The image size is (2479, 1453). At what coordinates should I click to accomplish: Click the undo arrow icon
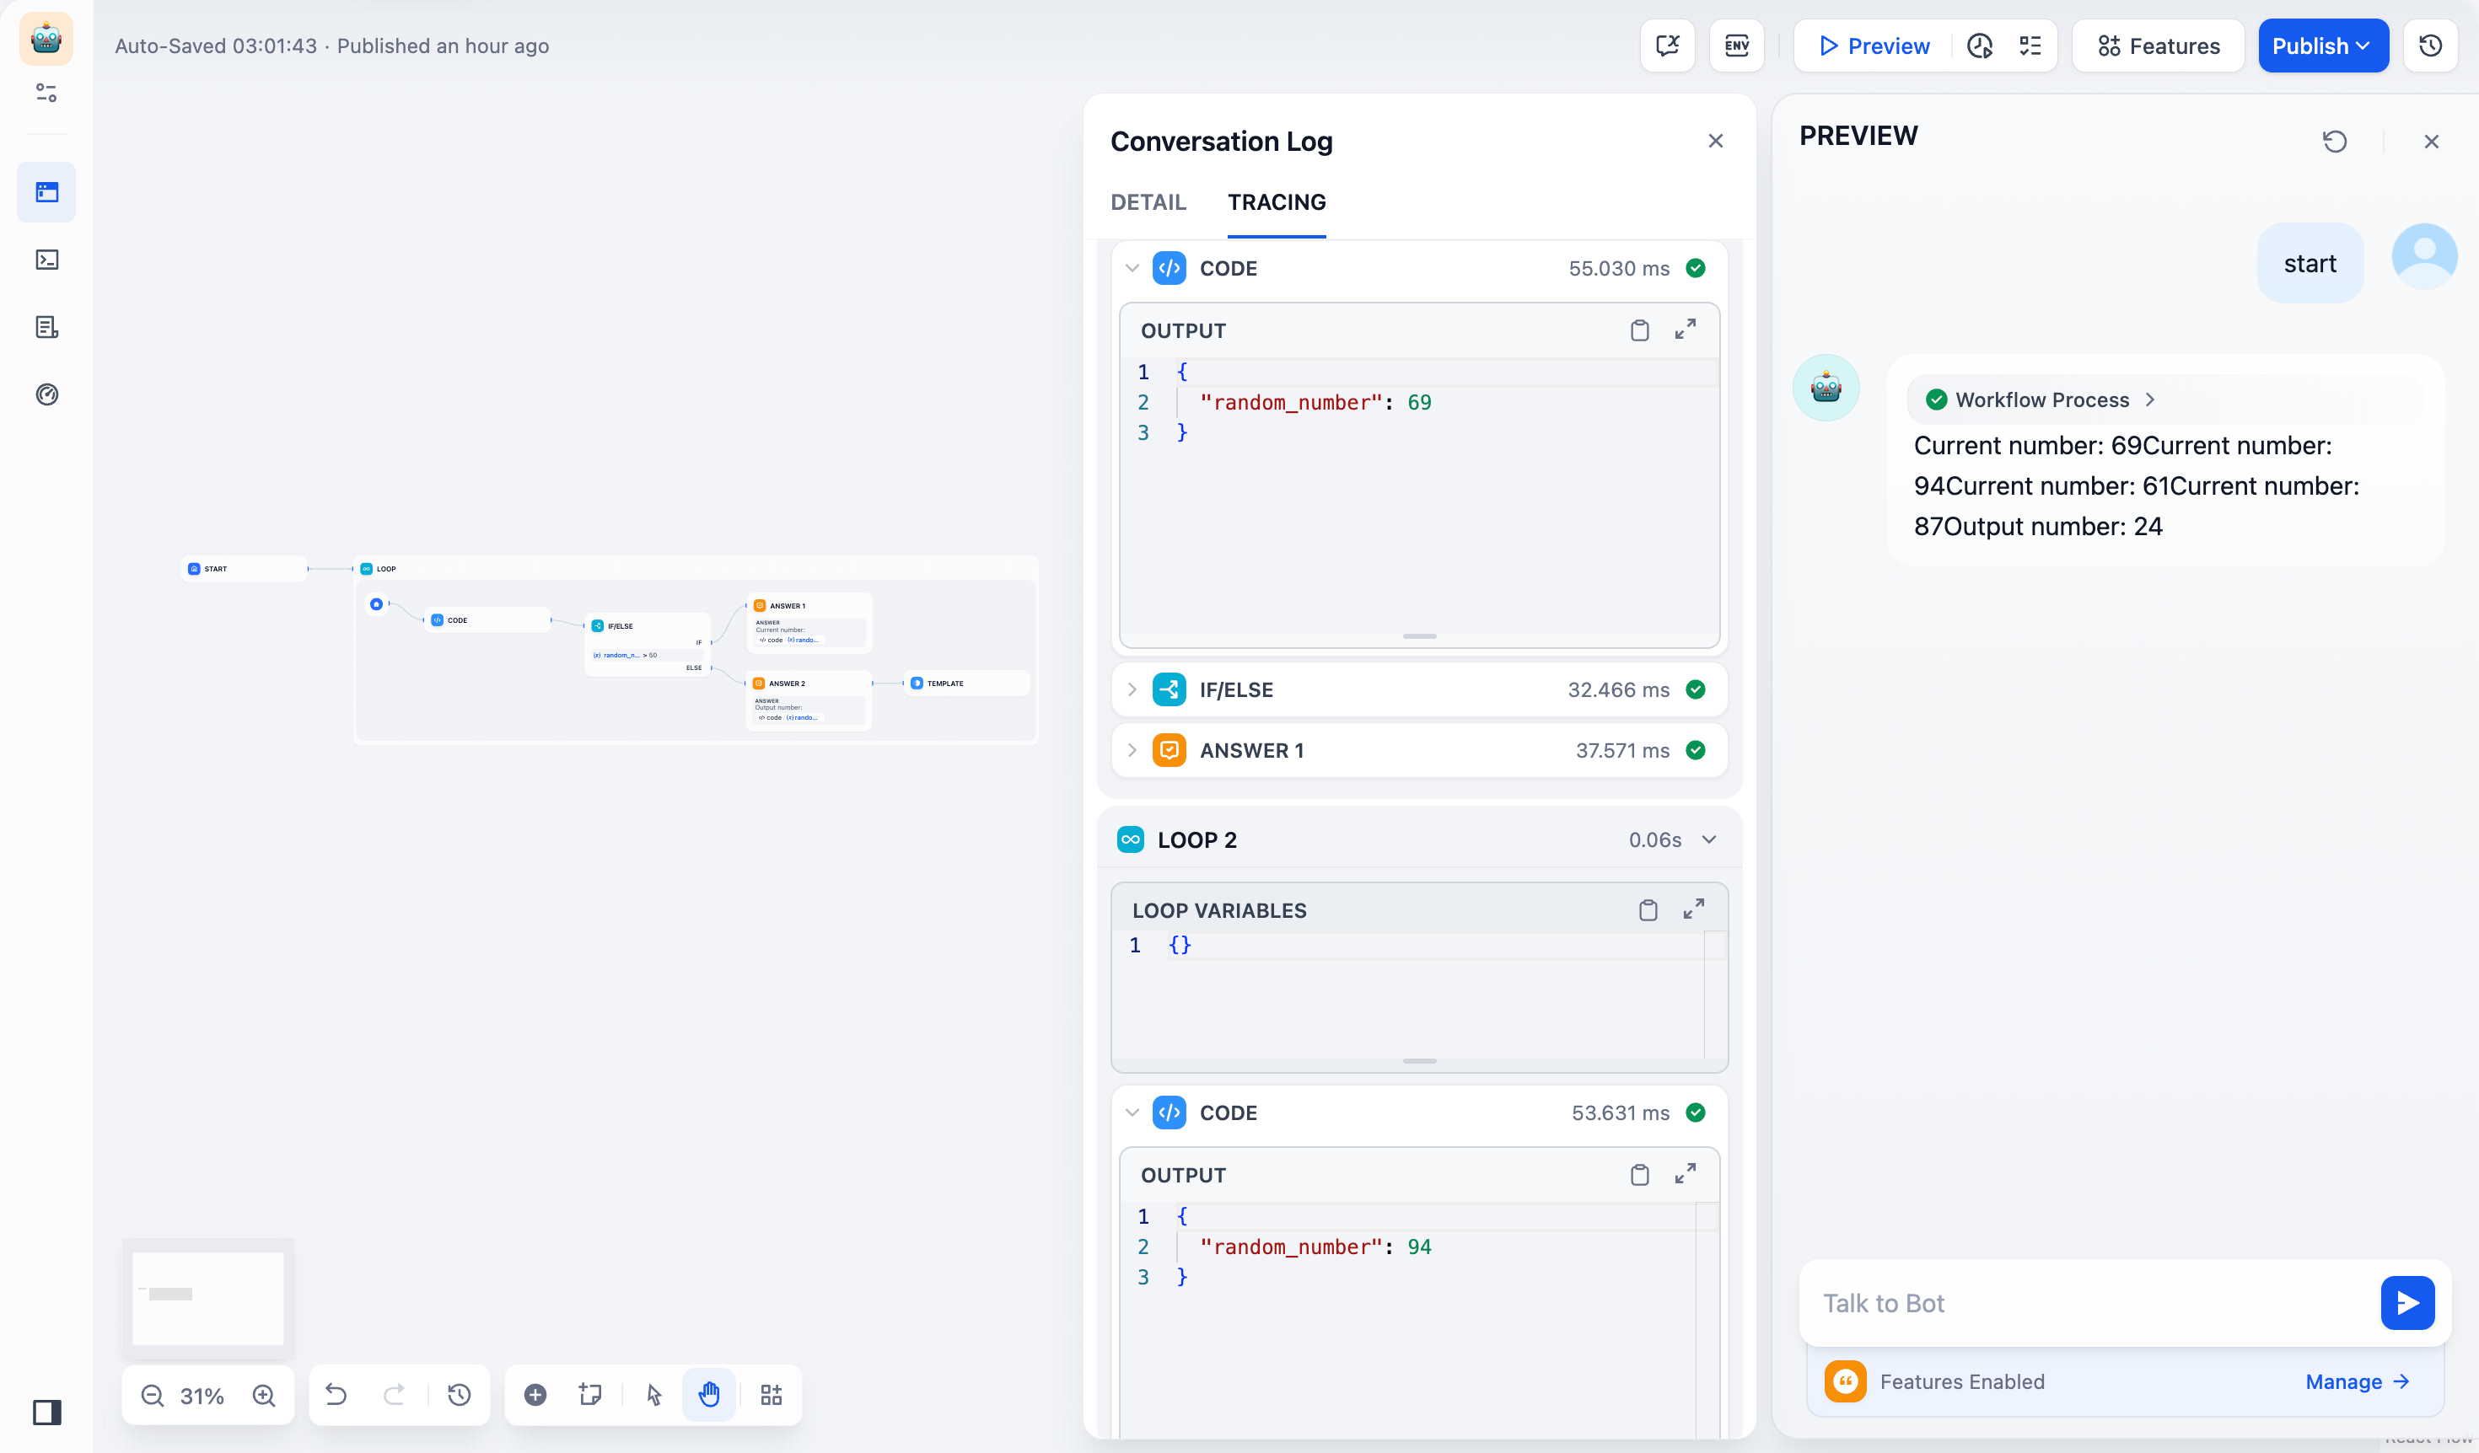pyautogui.click(x=336, y=1395)
